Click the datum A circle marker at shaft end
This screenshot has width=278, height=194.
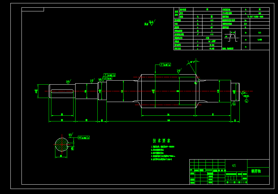(246, 101)
